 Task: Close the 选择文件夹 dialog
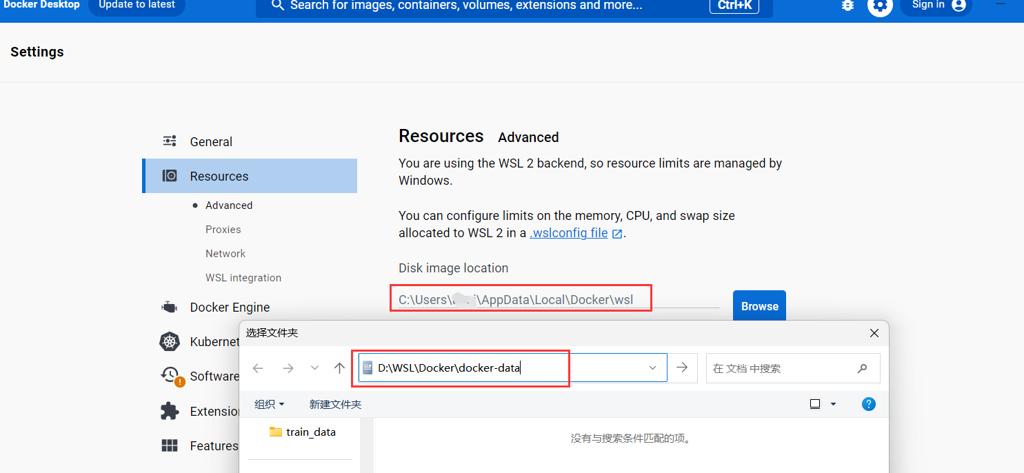(874, 333)
